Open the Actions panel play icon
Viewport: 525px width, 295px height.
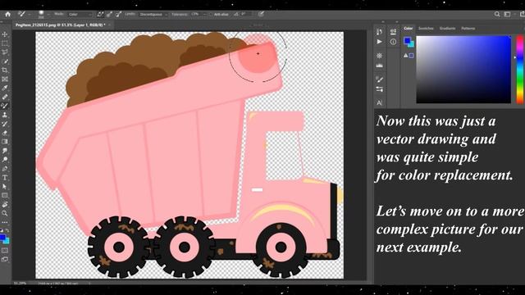coord(379,42)
